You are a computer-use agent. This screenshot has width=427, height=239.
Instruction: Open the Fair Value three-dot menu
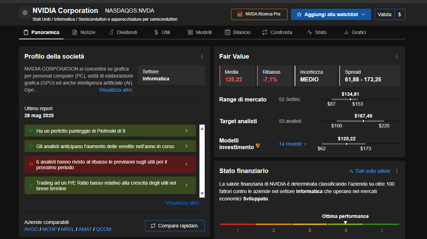397,57
